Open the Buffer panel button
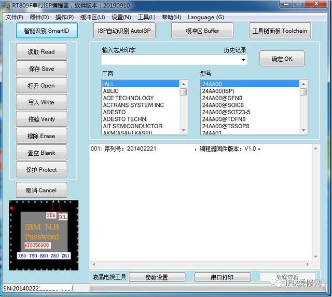The height and width of the screenshot is (297, 332). pos(202,31)
